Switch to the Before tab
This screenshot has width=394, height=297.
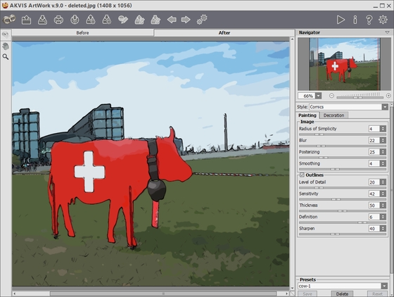coord(83,32)
